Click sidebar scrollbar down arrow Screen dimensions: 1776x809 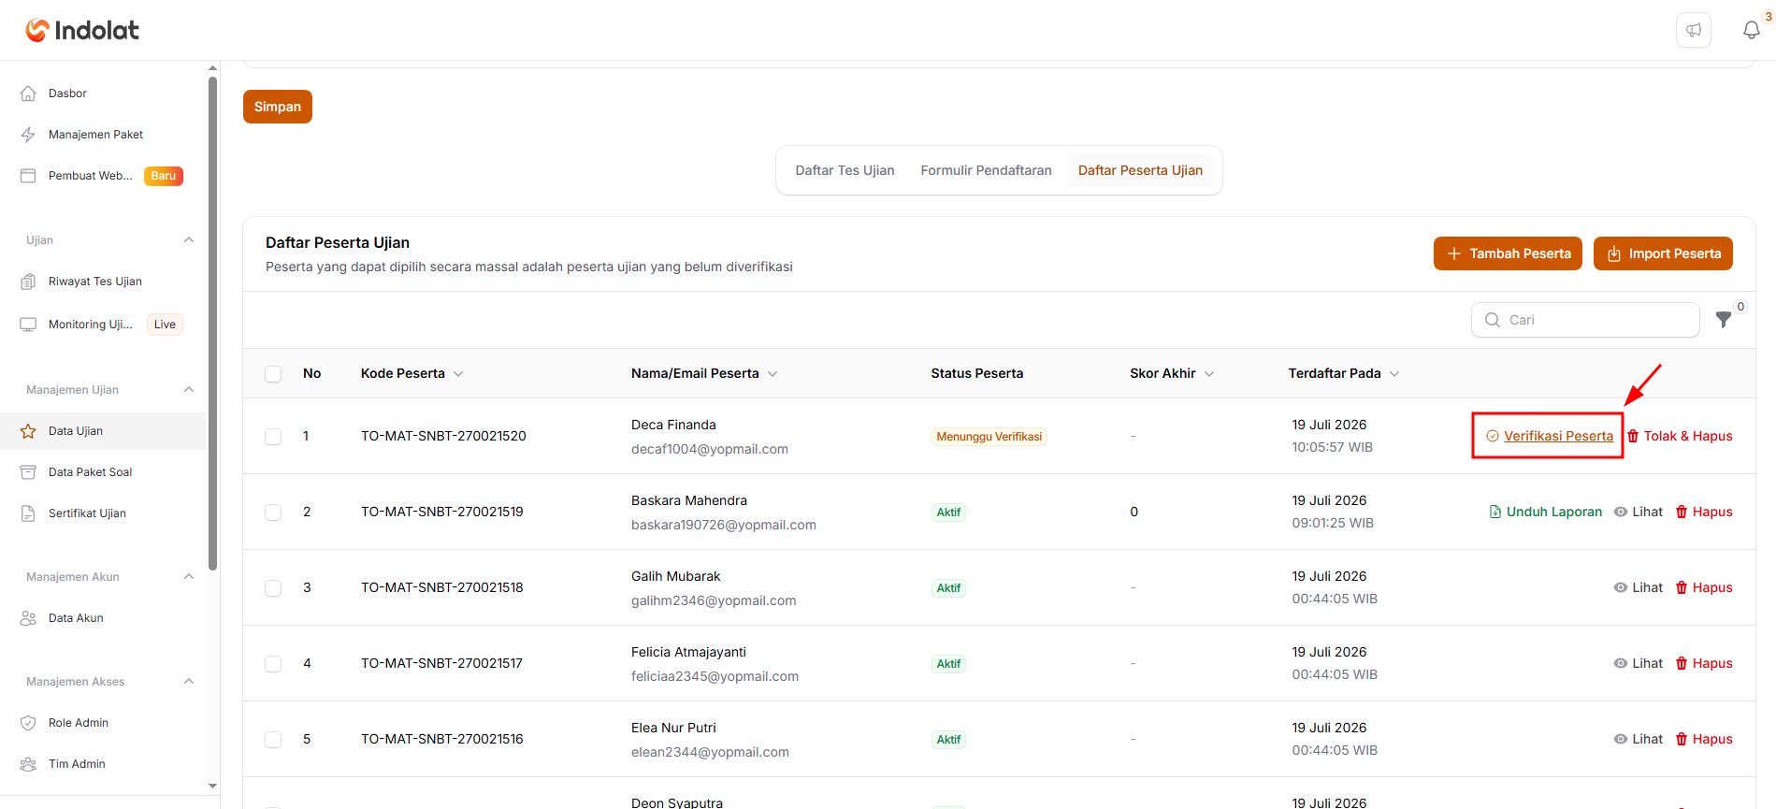click(x=212, y=787)
